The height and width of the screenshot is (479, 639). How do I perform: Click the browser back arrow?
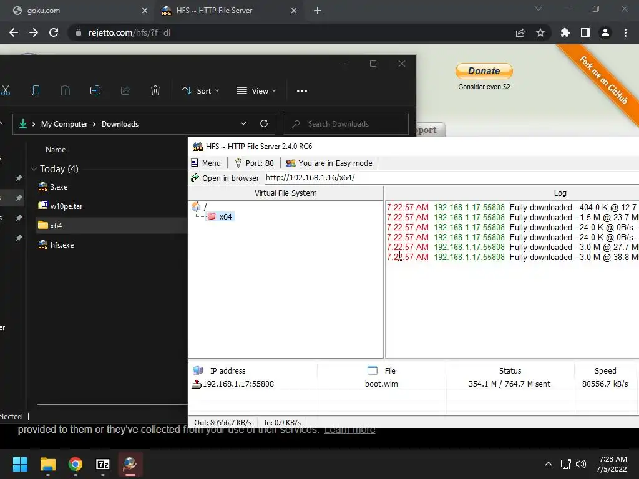point(14,32)
